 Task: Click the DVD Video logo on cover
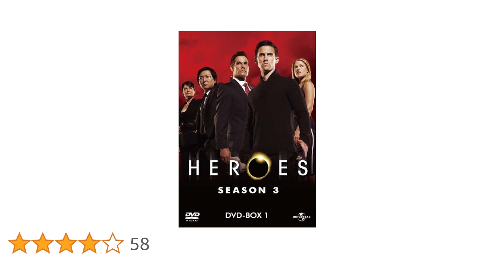[x=192, y=217]
